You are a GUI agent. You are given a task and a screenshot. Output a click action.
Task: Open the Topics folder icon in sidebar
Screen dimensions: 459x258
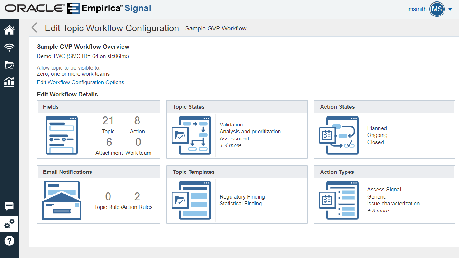9,65
